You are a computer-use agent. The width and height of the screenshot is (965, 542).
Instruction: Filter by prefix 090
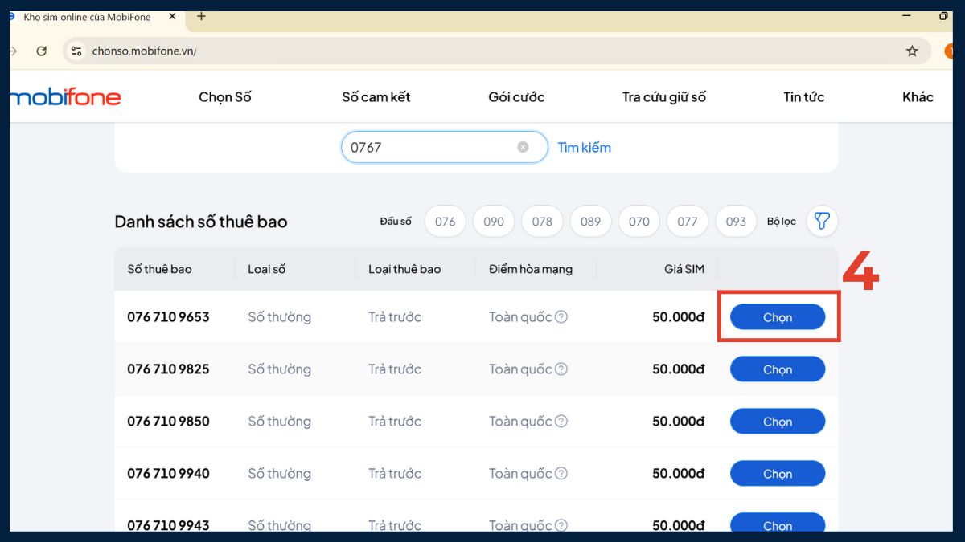coord(494,221)
